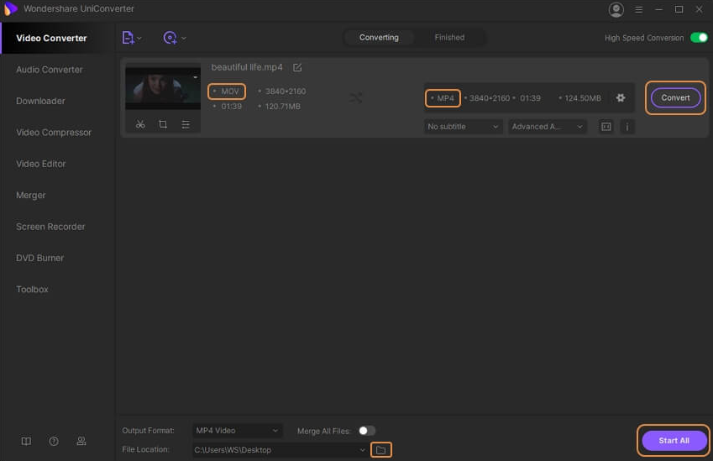The height and width of the screenshot is (461, 713).
Task: Click the add files icon
Action: tap(128, 38)
